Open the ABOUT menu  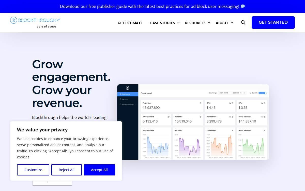pyautogui.click(x=222, y=23)
